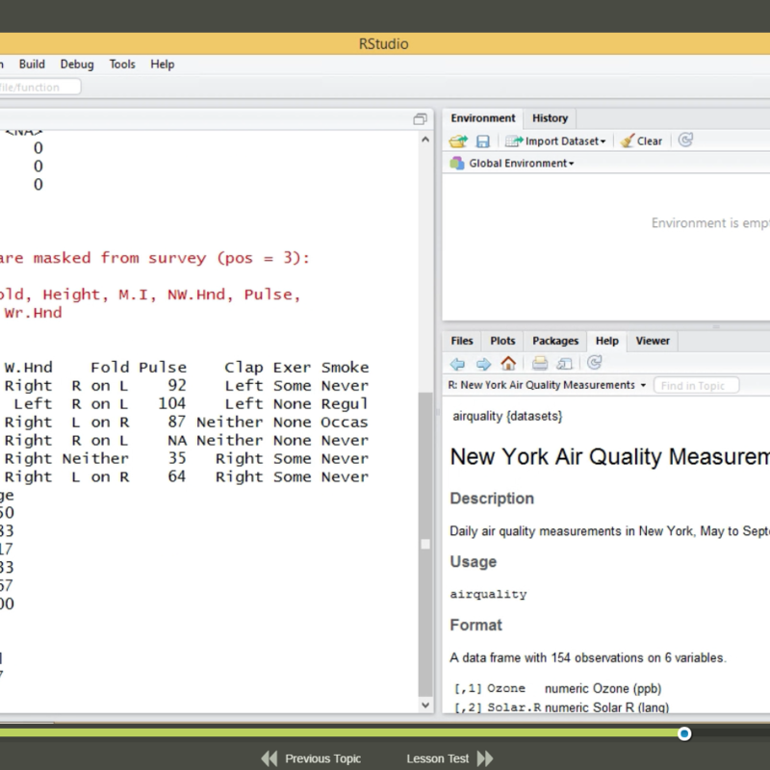
Task: Go back in Help with left arrow
Action: click(x=457, y=364)
